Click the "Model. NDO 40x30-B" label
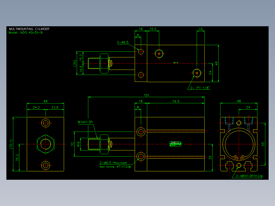 pyautogui.click(x=26, y=33)
